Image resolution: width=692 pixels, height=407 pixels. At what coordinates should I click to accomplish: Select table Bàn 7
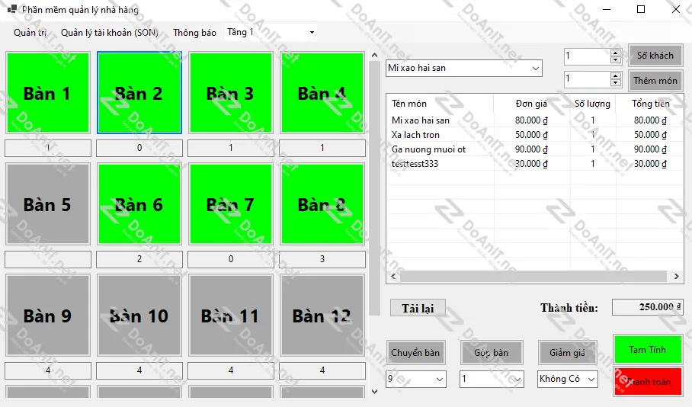point(230,204)
